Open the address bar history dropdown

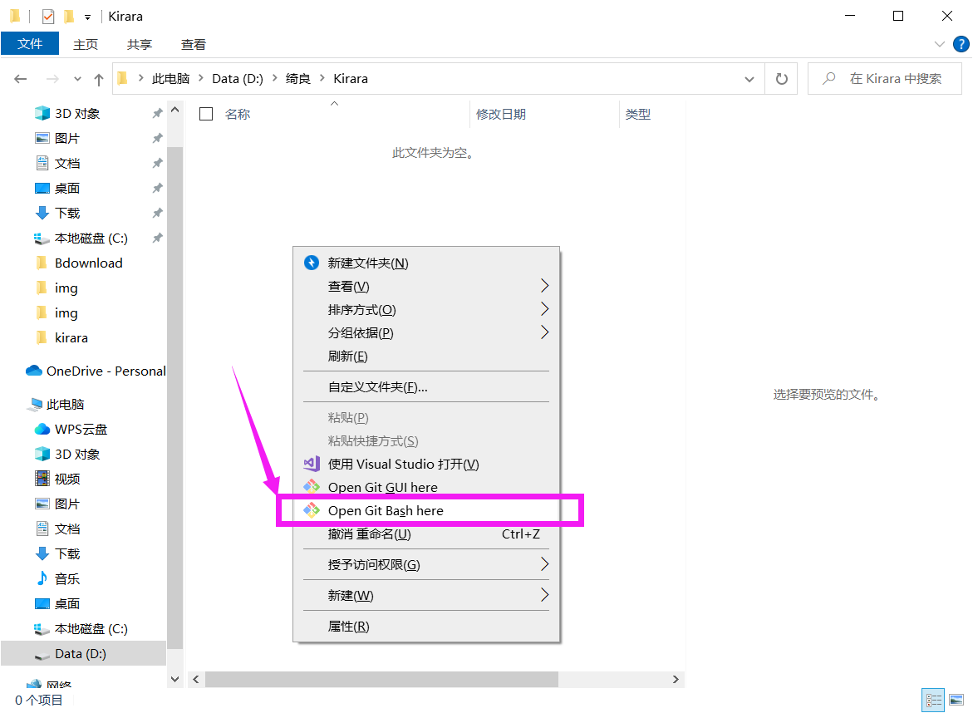click(749, 79)
